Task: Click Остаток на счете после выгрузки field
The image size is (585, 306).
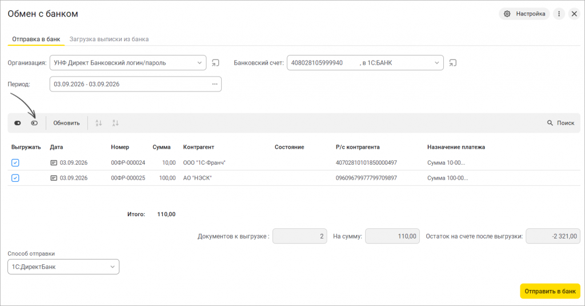Action: point(553,236)
